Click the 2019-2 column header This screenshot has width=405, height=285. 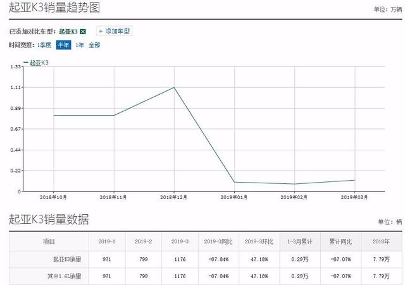click(x=144, y=241)
